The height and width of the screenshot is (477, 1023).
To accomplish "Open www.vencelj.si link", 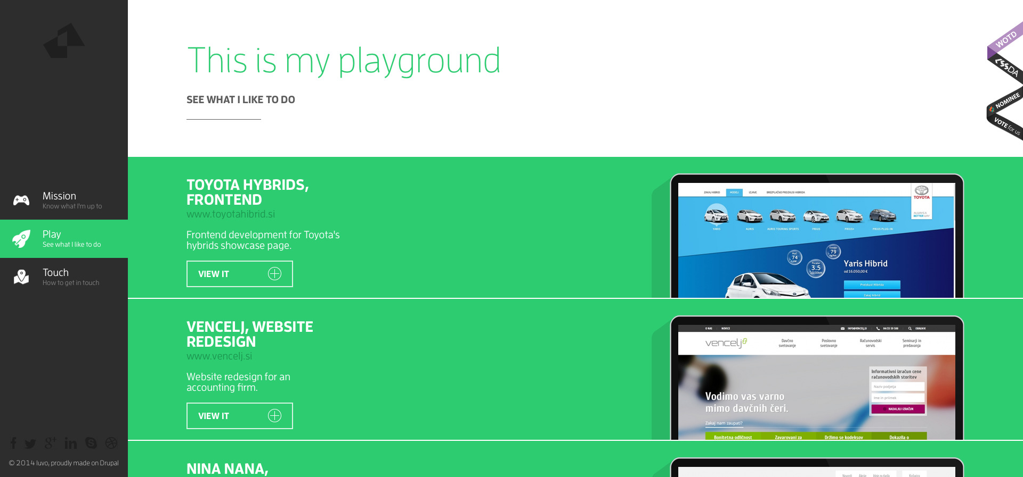I will (220, 356).
